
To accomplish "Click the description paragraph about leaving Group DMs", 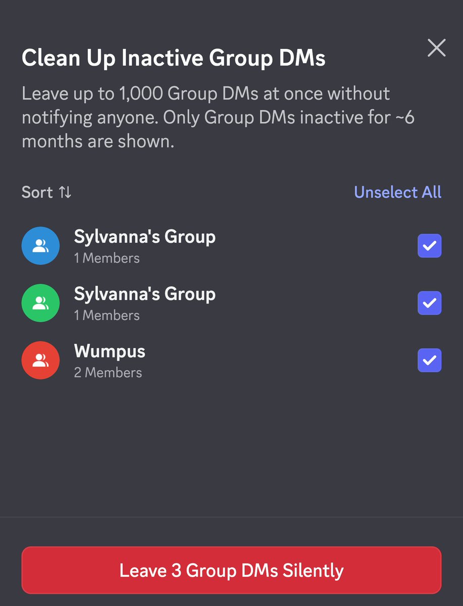I will click(218, 118).
